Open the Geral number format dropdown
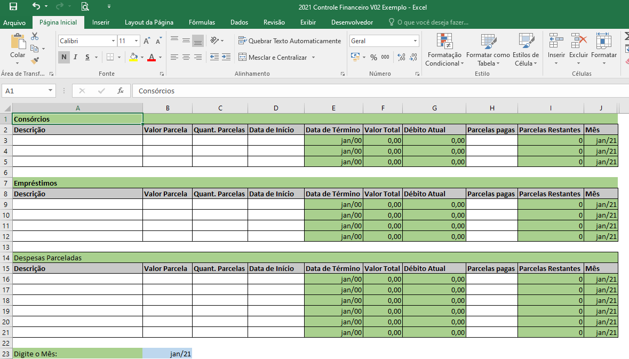This screenshot has height=359, width=629. 414,41
